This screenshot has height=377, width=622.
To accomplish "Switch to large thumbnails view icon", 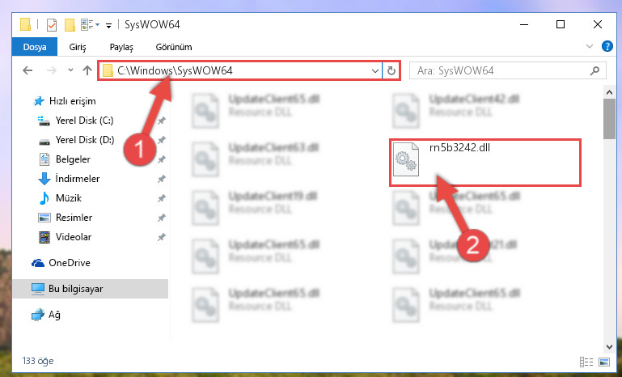I will (x=604, y=362).
